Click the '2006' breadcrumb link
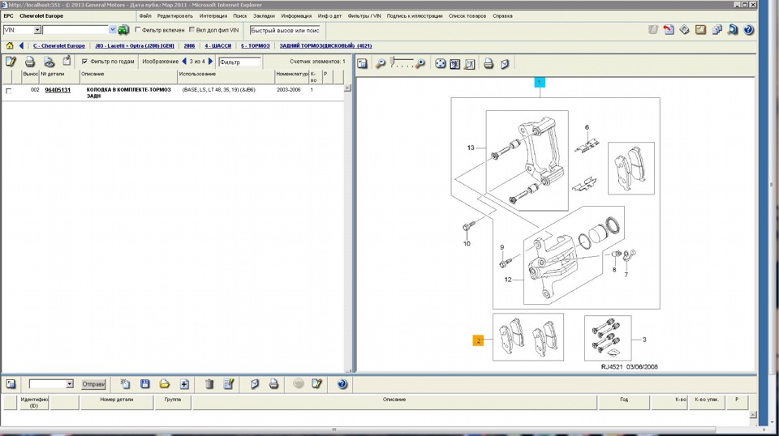 click(x=189, y=45)
